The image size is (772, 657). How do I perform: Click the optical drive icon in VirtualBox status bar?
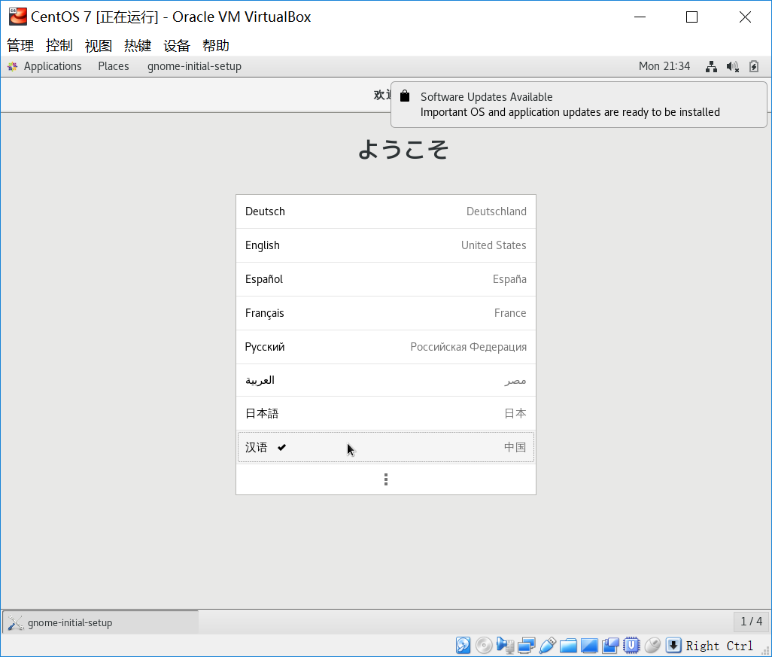[x=483, y=645]
